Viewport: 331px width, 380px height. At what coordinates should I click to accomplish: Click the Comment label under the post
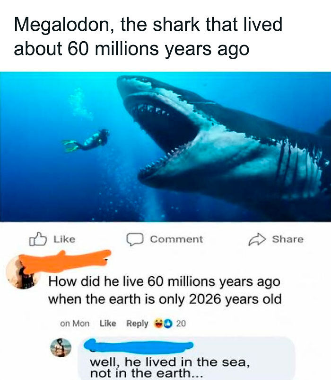tap(176, 239)
